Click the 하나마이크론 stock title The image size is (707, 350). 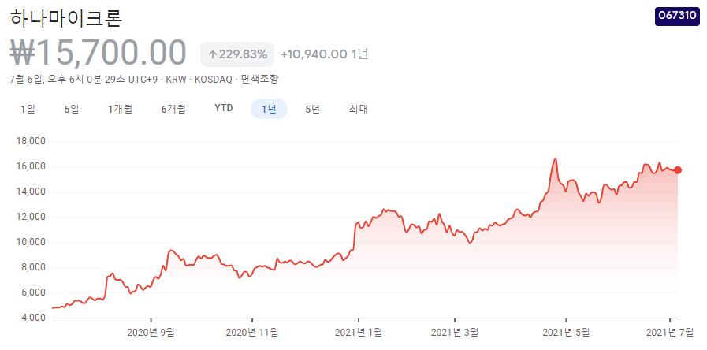66,18
